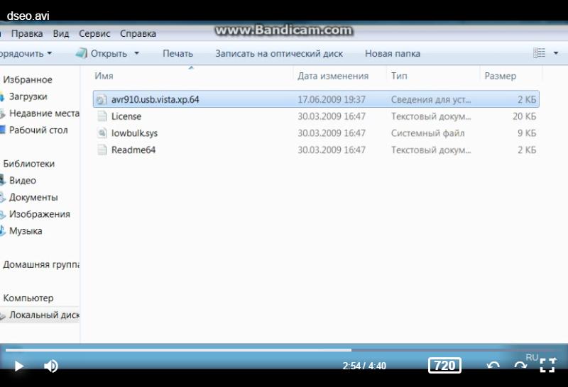Click Записать на оптический диск
The width and height of the screenshot is (568, 387).
(279, 54)
